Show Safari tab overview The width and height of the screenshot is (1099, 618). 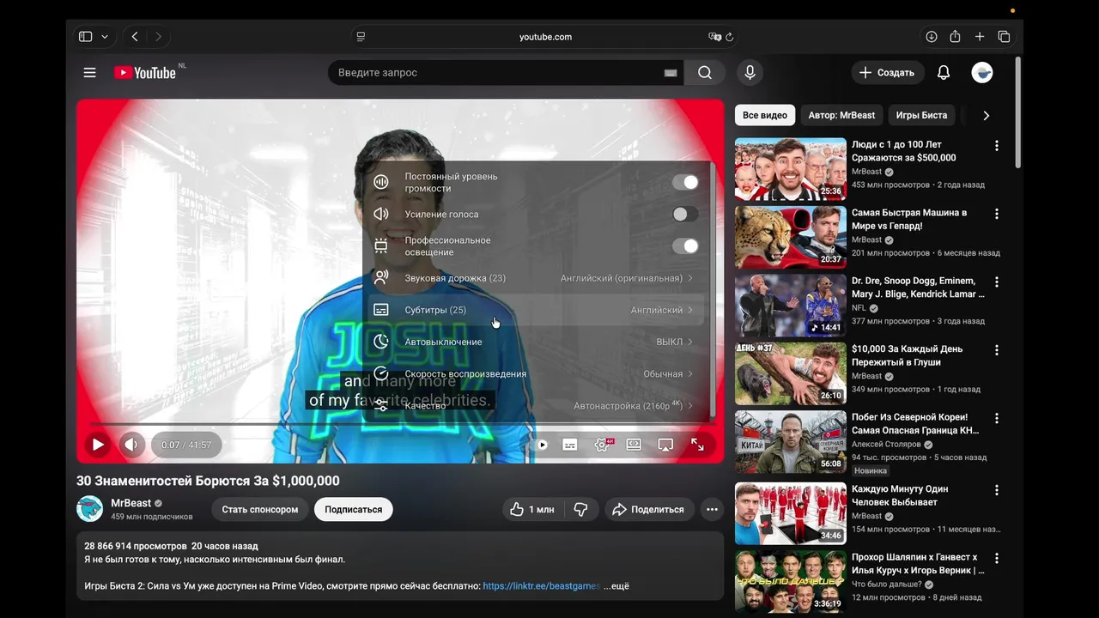pyautogui.click(x=1004, y=37)
